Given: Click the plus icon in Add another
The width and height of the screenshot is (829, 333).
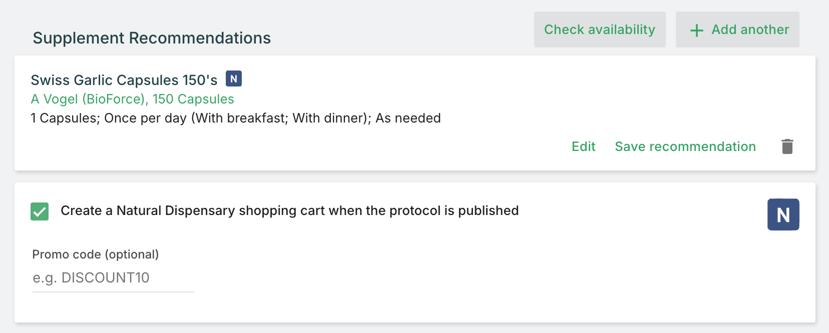Looking at the screenshot, I should [696, 30].
